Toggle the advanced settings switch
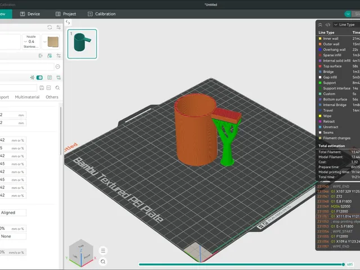360x270 pixels. (39, 78)
